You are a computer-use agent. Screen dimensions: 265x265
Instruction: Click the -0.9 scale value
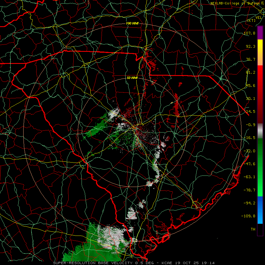click(251, 125)
